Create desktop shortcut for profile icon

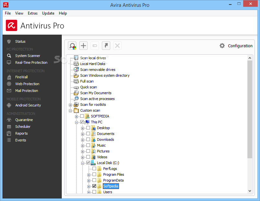tap(106, 46)
